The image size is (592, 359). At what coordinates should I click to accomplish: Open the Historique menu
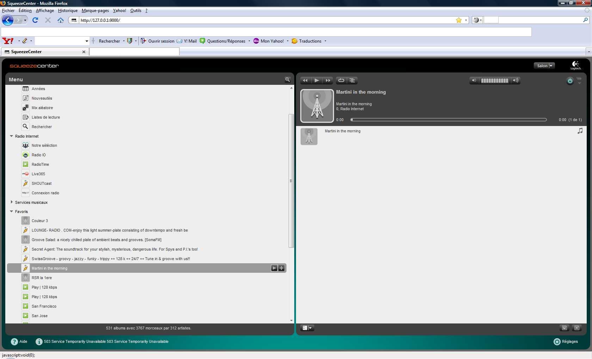pyautogui.click(x=68, y=11)
